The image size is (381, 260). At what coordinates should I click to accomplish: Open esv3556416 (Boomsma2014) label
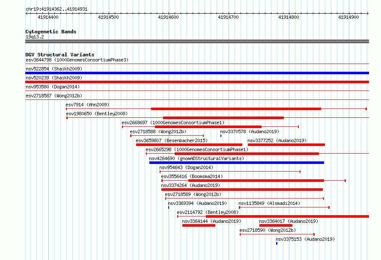[192, 176]
